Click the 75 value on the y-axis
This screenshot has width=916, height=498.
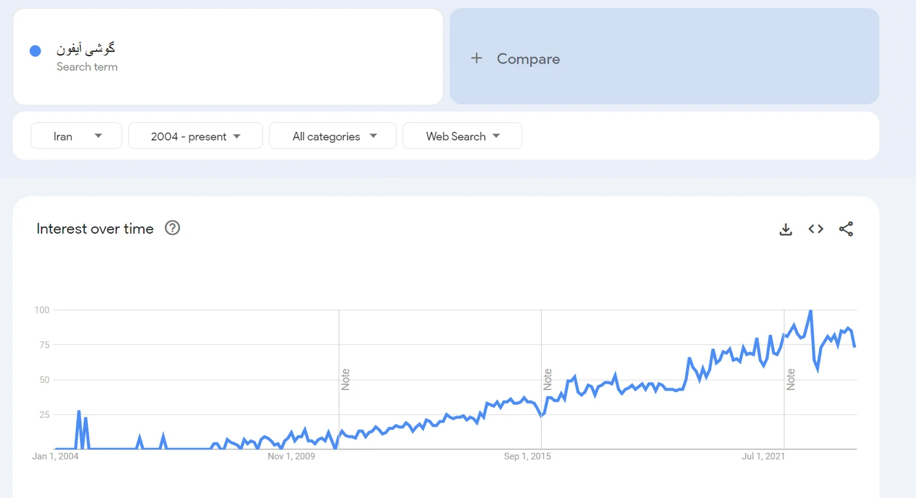click(x=44, y=345)
